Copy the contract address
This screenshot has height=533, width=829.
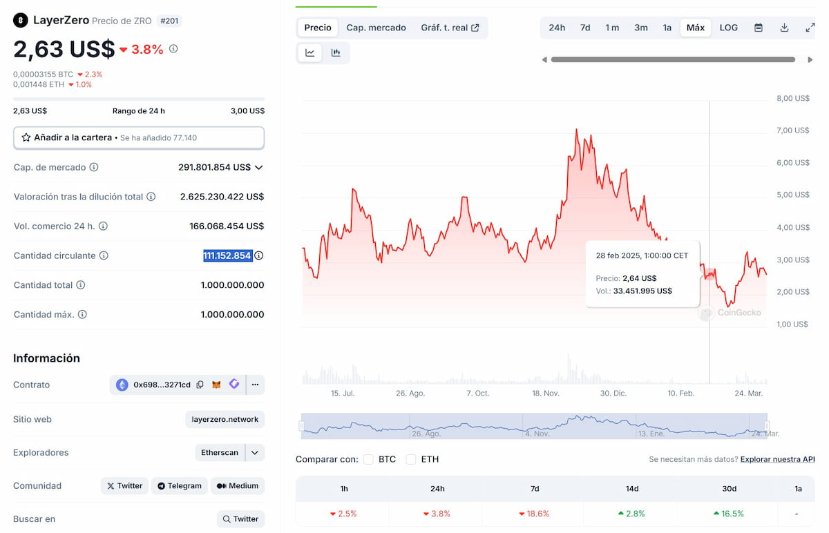200,385
